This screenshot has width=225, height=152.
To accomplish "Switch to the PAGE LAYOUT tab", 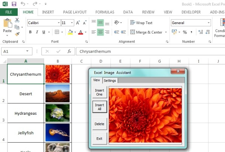I will pyautogui.click(x=75, y=12).
